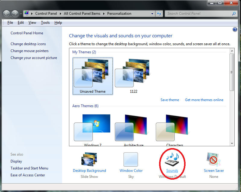
Task: Click the Control Panel breadcrumb
Action: coord(46,14)
